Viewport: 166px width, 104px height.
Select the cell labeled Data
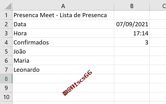coord(63,24)
